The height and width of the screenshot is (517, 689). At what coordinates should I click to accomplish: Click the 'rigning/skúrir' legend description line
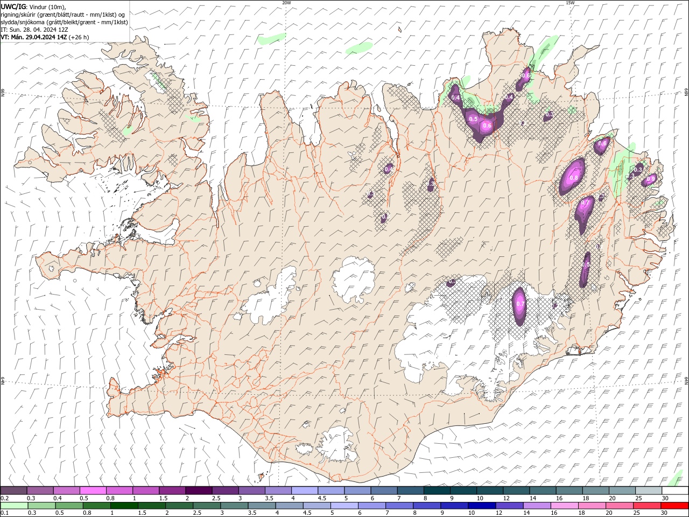click(x=63, y=14)
